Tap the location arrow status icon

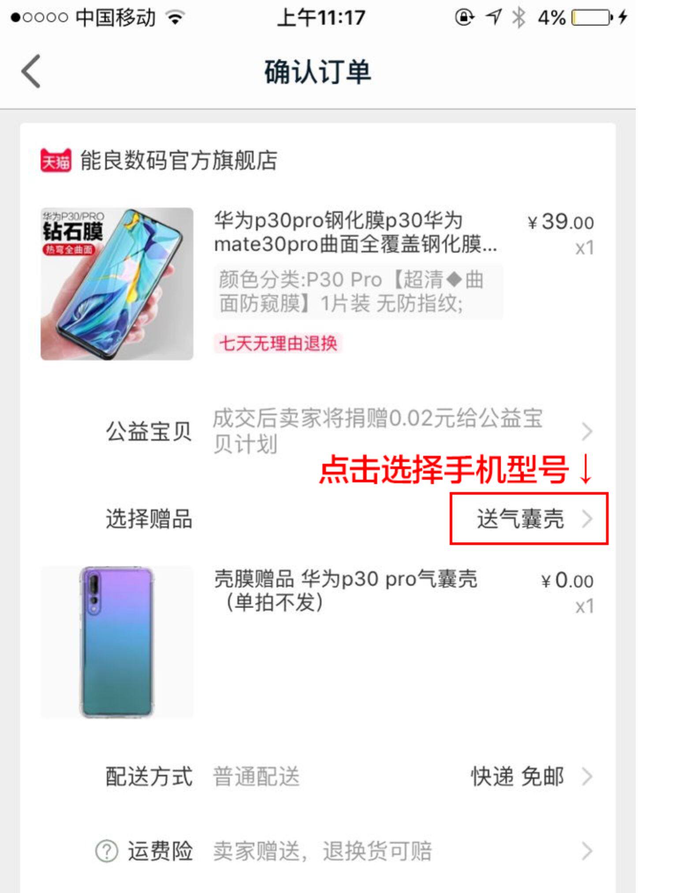coord(493,18)
